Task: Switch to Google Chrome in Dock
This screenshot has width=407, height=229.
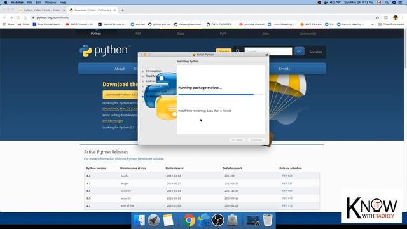Action: 190,220
